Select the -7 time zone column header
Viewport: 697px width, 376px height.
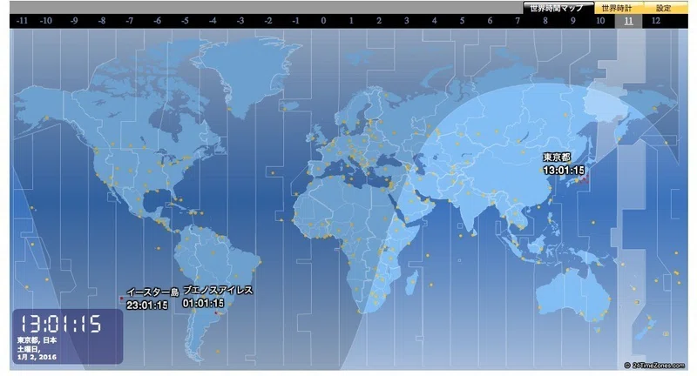pyautogui.click(x=129, y=21)
